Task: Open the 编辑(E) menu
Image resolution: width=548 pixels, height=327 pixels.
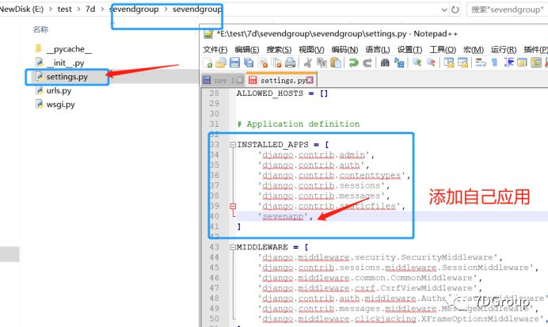Action: coord(247,50)
